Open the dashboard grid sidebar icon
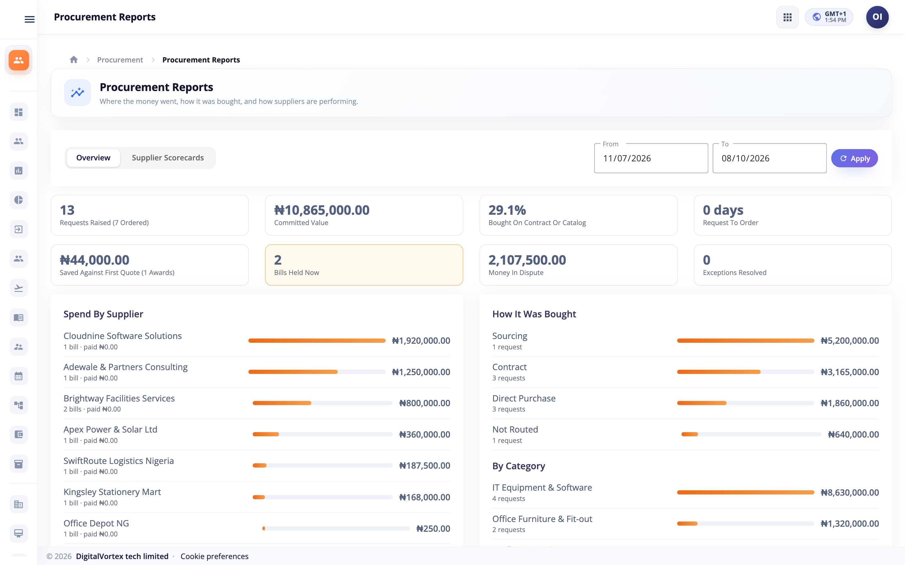Screen dimensions: 905x565 pos(19,112)
